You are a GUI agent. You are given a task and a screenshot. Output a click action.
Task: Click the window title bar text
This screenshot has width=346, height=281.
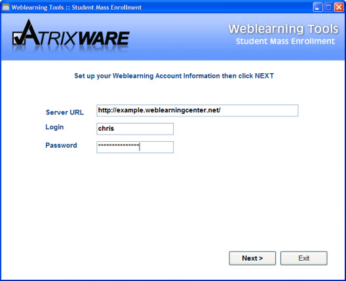[77, 7]
